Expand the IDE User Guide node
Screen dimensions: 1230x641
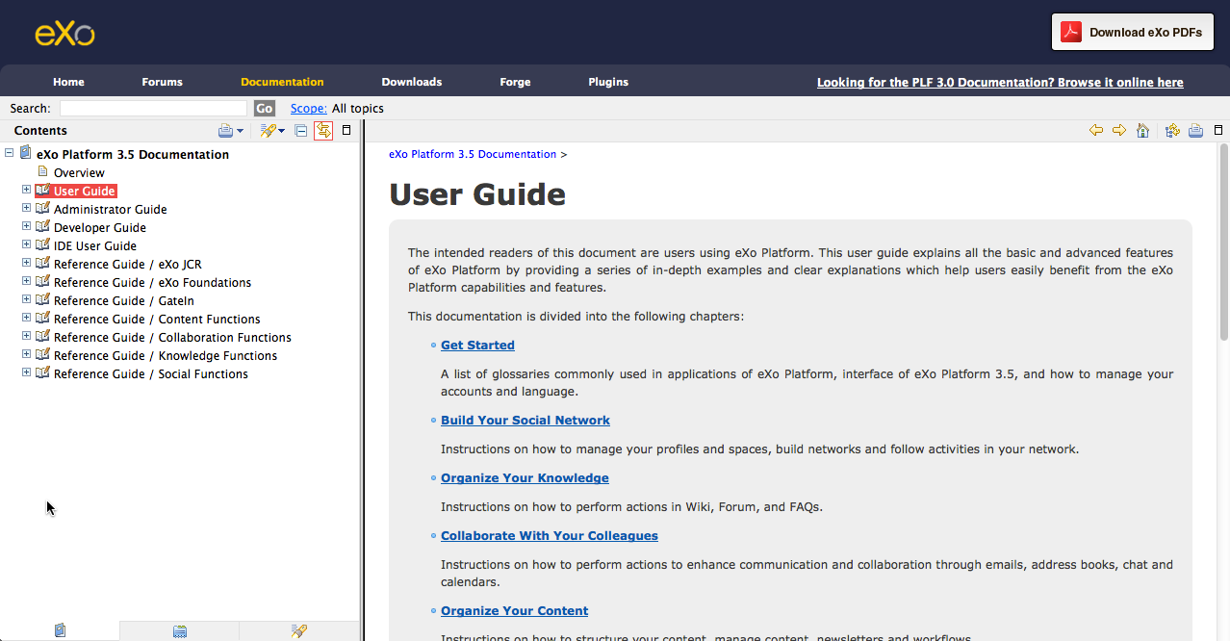pyautogui.click(x=26, y=244)
